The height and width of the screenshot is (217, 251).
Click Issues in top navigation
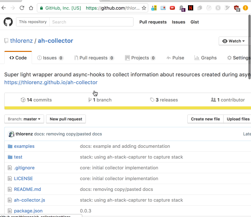179,22
